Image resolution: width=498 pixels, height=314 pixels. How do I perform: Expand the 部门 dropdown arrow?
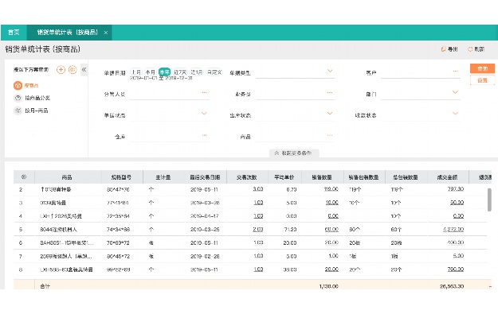[x=455, y=92]
